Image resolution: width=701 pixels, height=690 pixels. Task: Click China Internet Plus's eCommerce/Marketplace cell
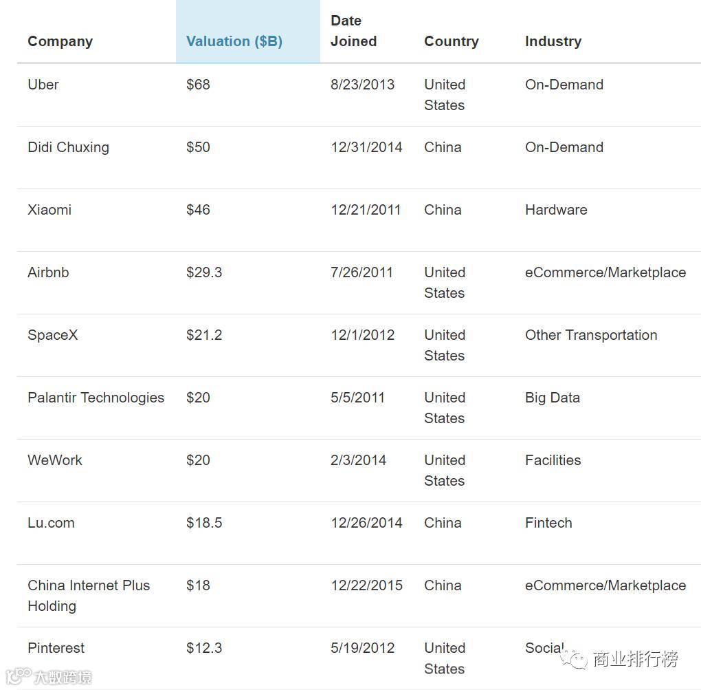[x=605, y=585]
